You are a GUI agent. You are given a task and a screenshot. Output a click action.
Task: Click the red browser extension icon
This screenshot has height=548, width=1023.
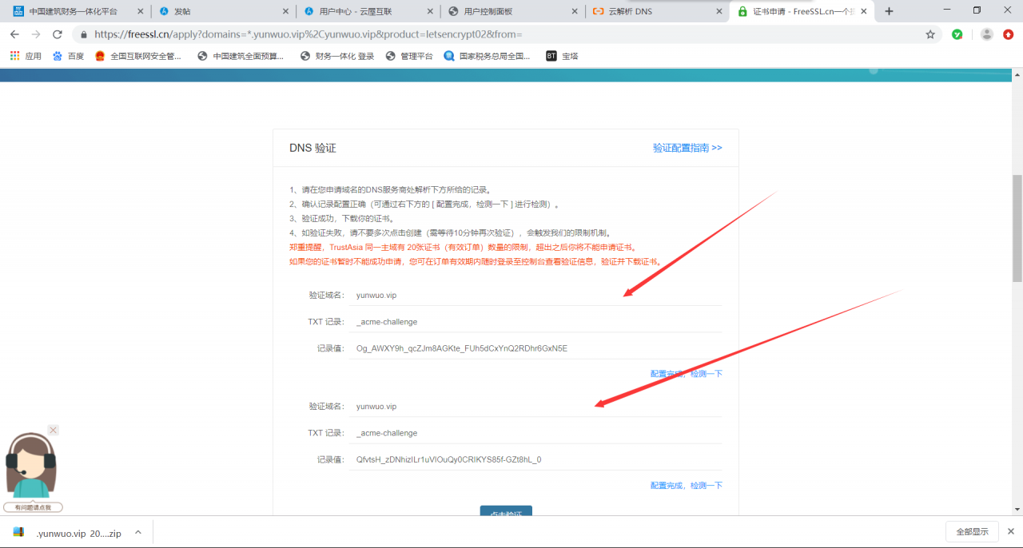1009,34
